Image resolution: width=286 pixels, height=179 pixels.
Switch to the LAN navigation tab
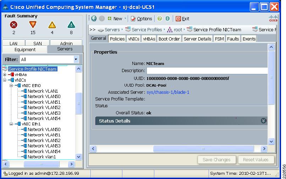click(13, 43)
